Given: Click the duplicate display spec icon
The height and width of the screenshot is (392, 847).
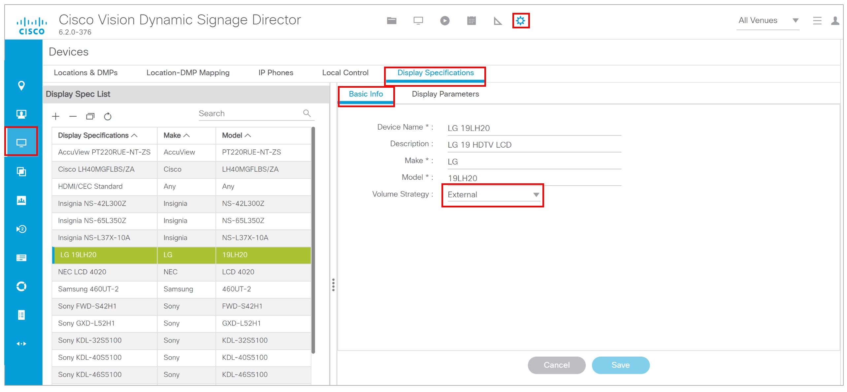Looking at the screenshot, I should click(x=90, y=116).
